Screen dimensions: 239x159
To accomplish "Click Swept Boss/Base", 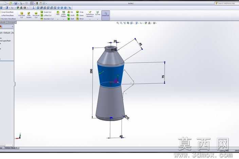I will 7,12.
